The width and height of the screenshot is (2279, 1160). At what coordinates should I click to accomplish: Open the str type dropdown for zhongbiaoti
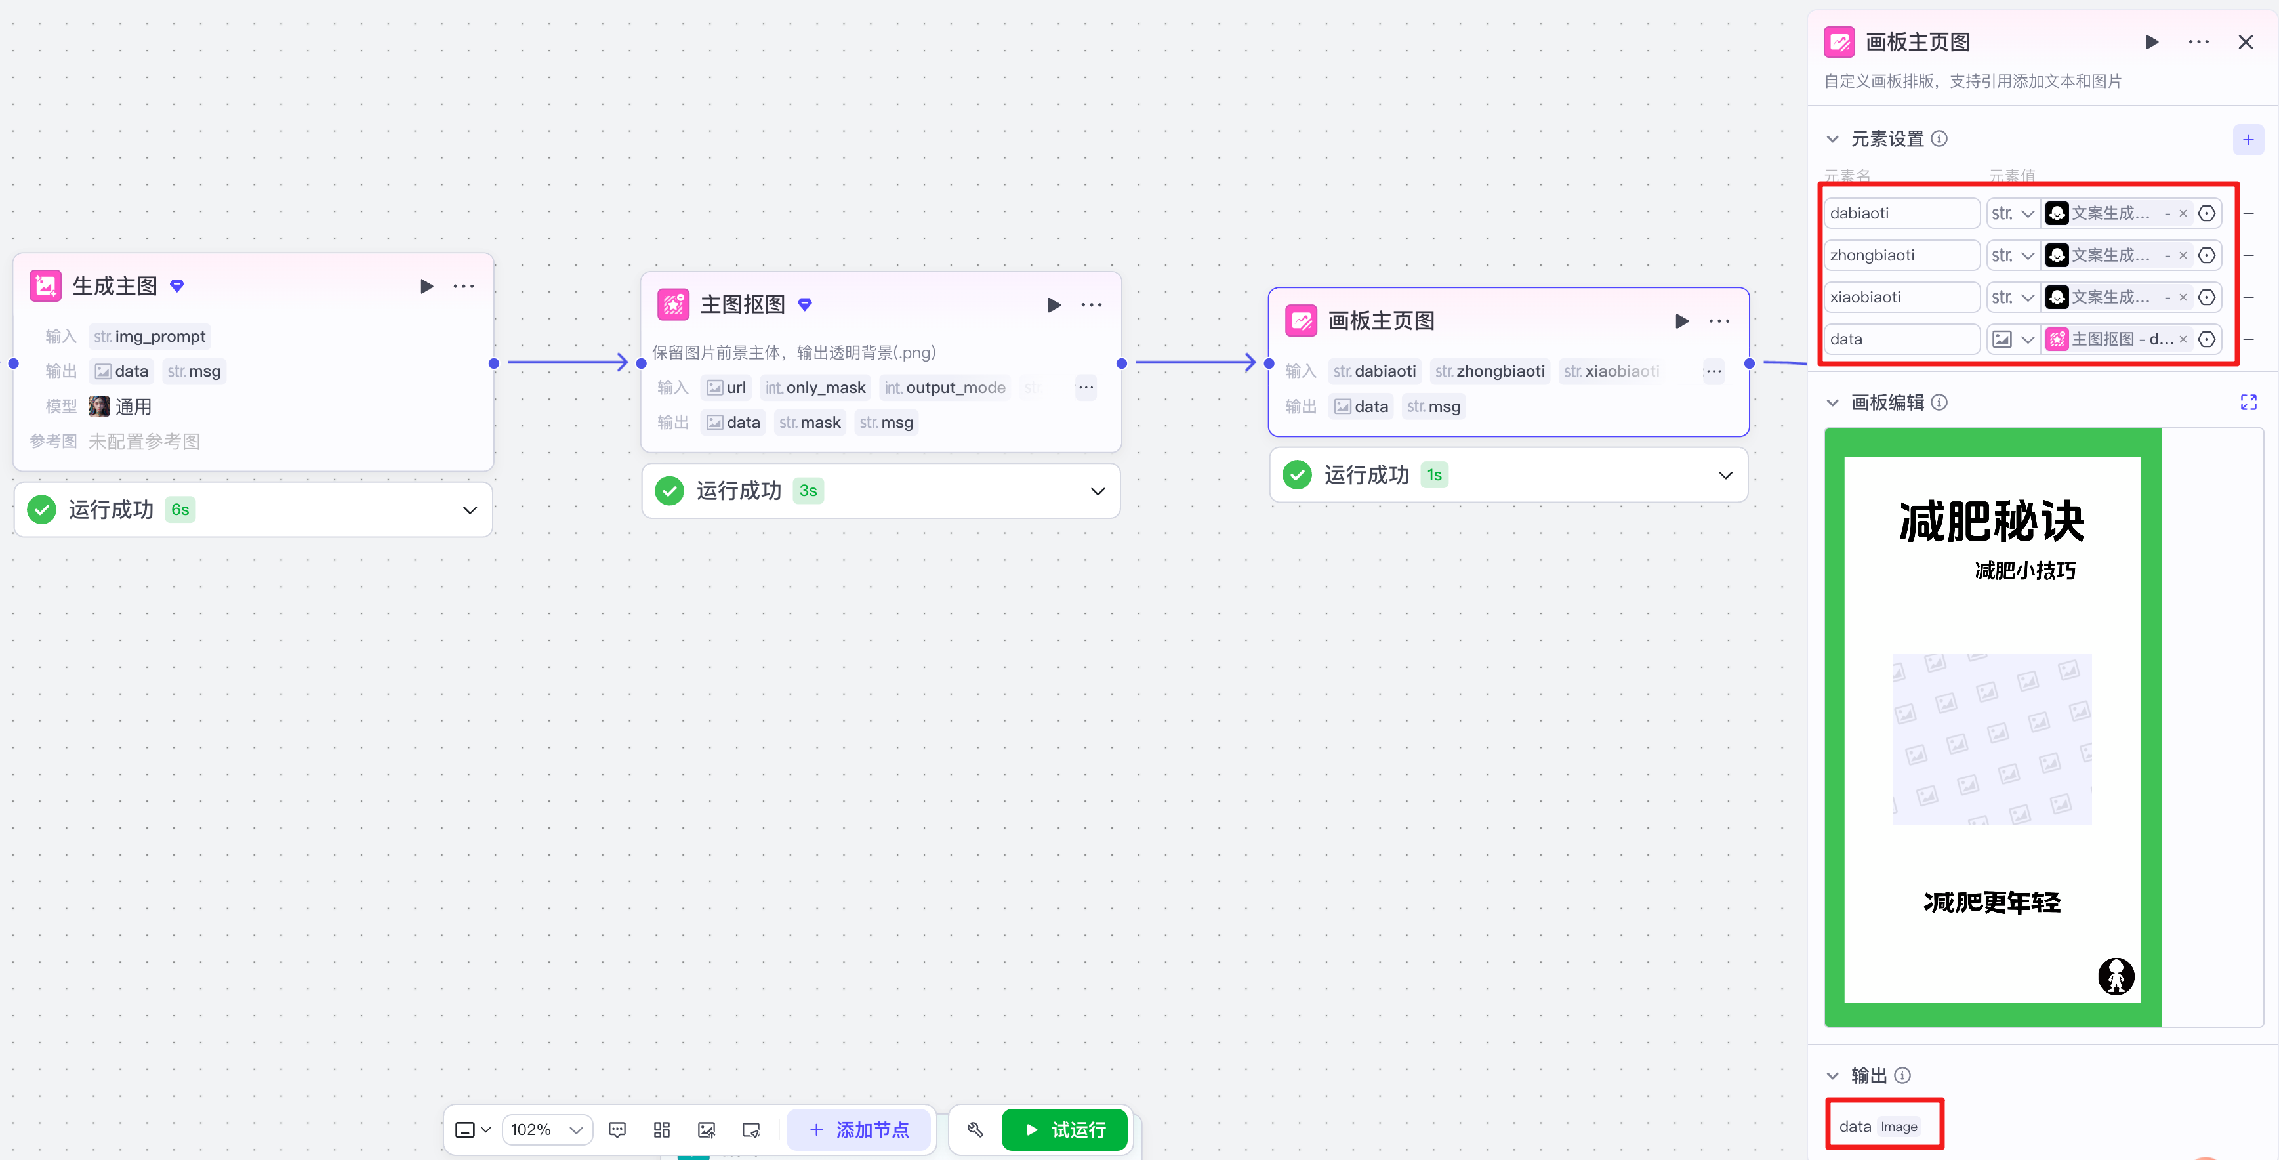[x=2013, y=256]
